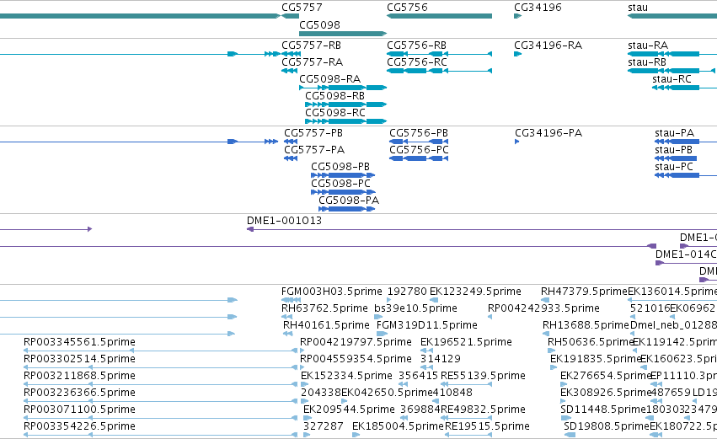Image resolution: width=717 pixels, height=439 pixels.
Task: Select the stau-RC transcript
Action: [x=672, y=79]
